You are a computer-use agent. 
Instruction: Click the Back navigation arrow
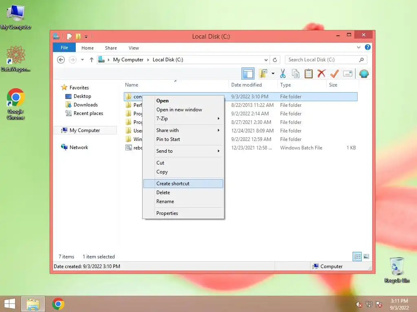[x=61, y=60]
